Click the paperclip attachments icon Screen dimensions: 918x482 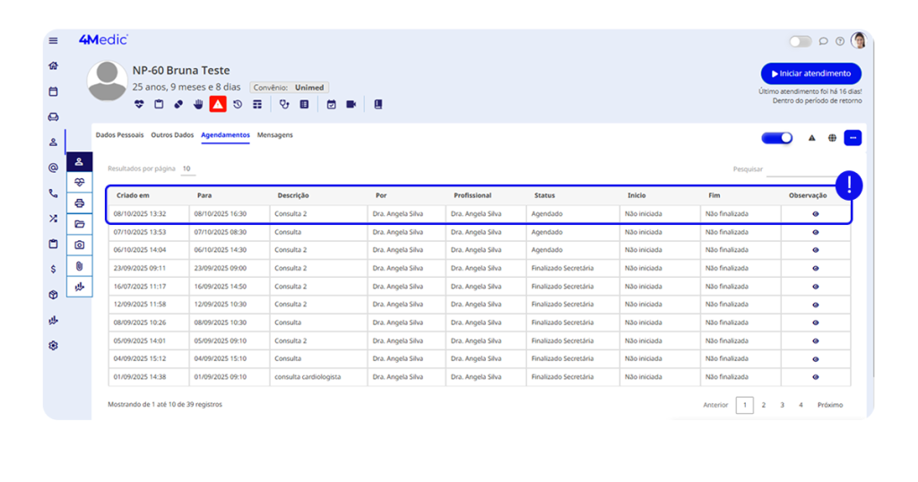79,266
